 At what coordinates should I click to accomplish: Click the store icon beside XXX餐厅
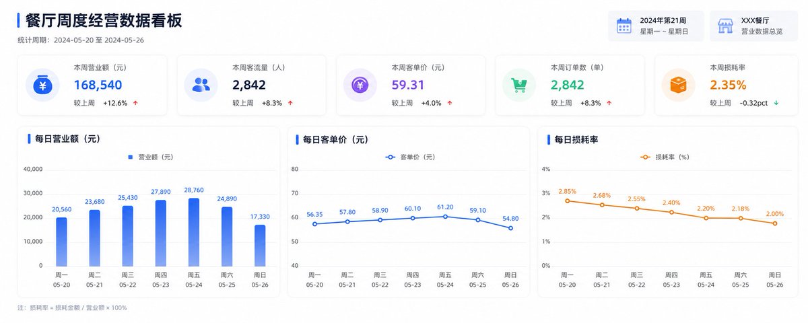pos(725,26)
